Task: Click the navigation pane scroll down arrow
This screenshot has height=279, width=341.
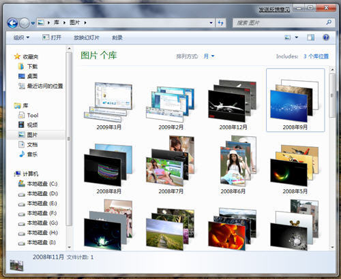Action: (x=70, y=247)
